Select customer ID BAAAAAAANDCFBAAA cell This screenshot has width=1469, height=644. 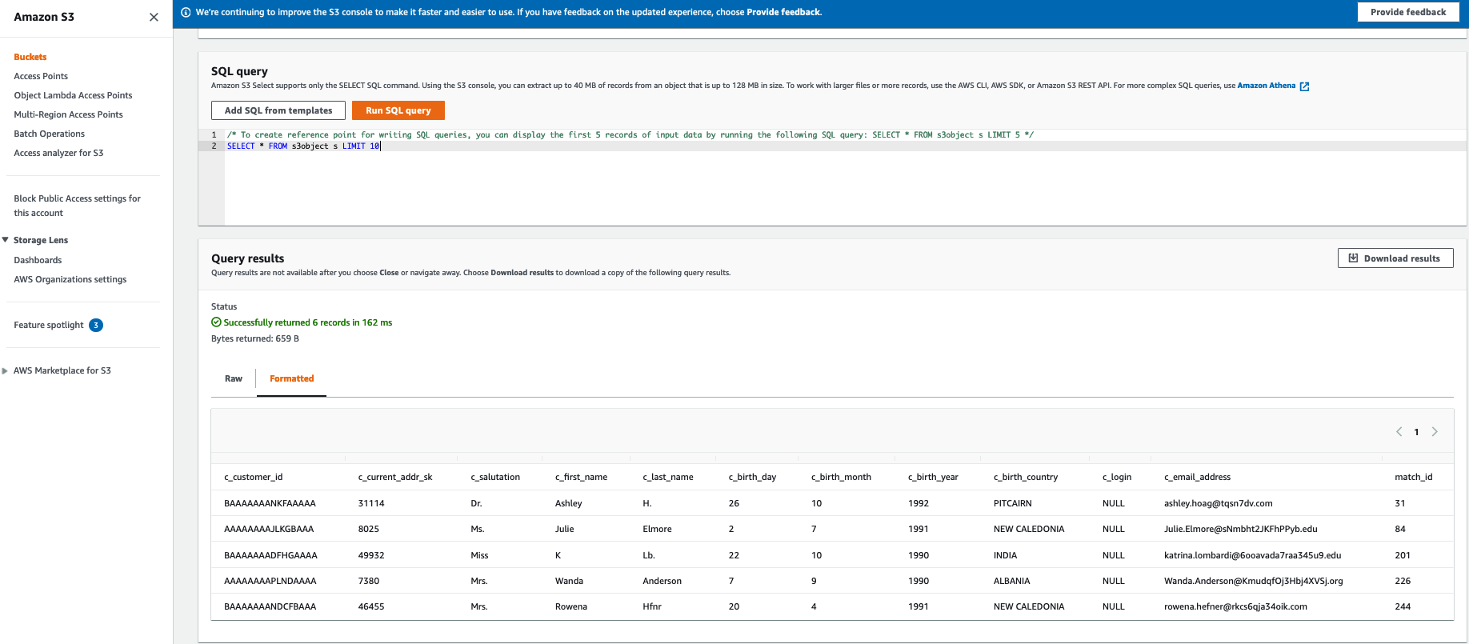tap(270, 606)
